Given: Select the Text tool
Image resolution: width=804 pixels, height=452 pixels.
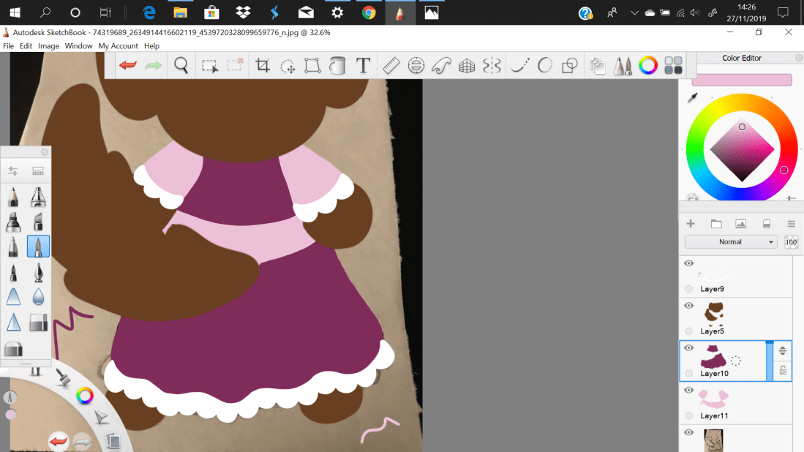Looking at the screenshot, I should coord(363,66).
